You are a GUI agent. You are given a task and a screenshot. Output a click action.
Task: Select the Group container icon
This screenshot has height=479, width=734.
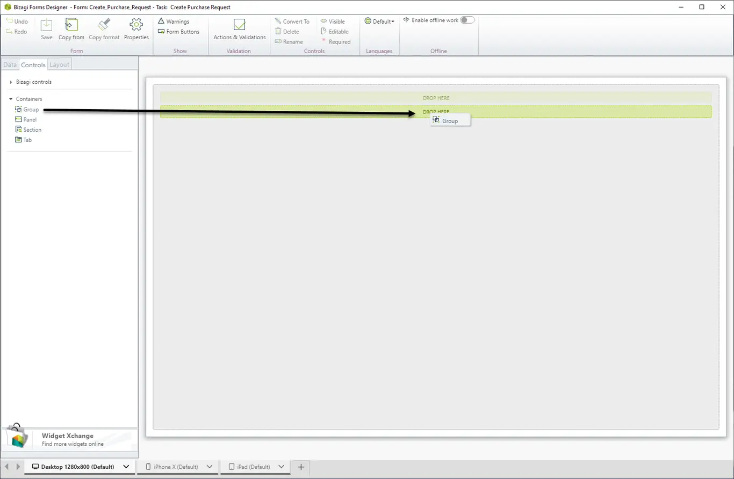18,109
